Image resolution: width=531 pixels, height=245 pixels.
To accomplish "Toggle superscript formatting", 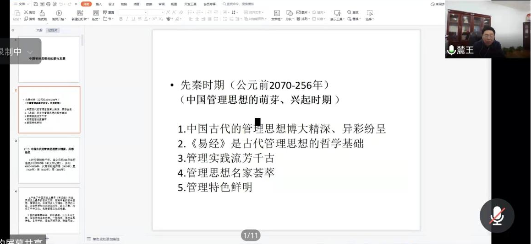I will pyautogui.click(x=154, y=19).
